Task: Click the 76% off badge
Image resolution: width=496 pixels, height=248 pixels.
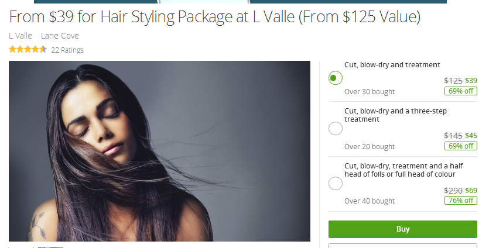Action: 460,200
